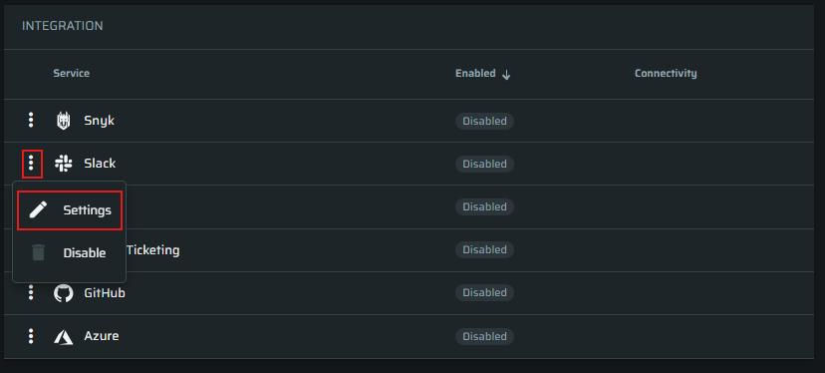
Task: Click the Disabled badge for Azure
Action: pyautogui.click(x=484, y=336)
